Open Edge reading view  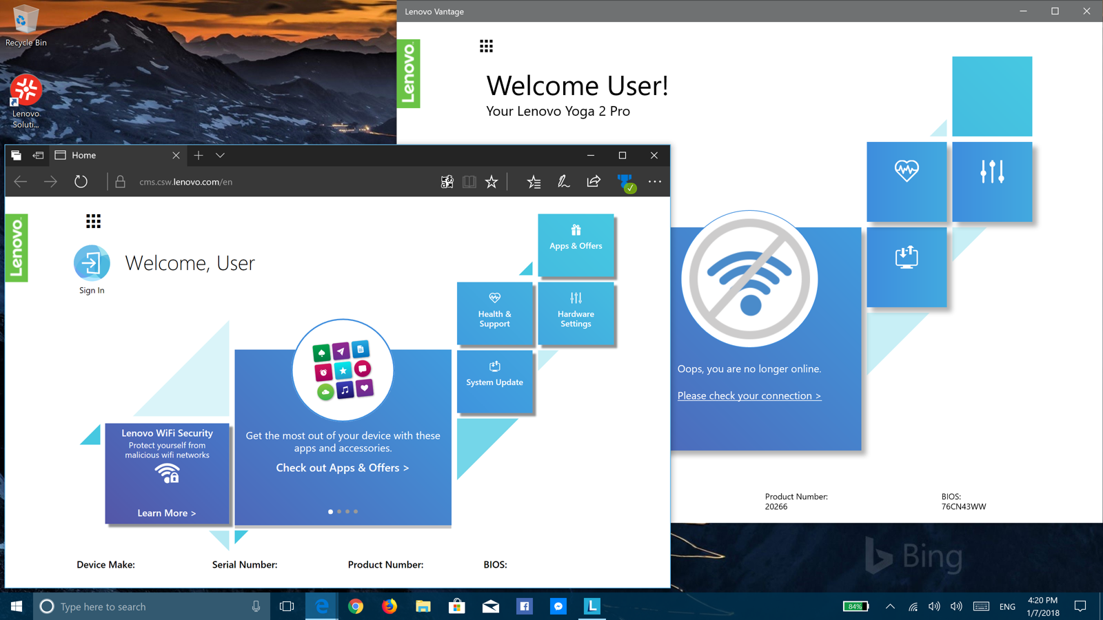pos(469,182)
